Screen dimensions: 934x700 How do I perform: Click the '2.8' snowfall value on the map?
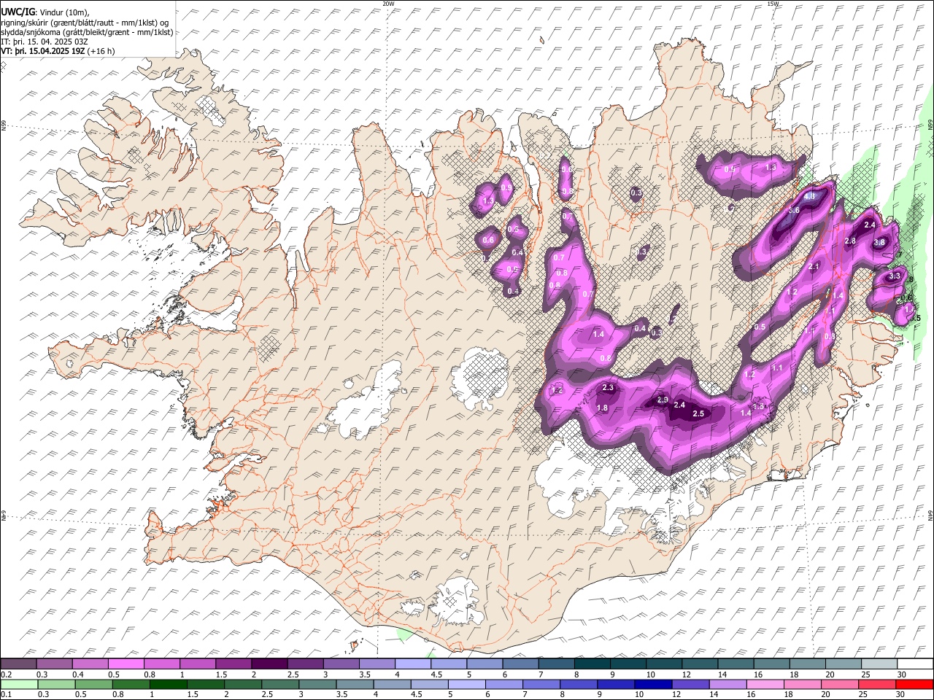850,241
